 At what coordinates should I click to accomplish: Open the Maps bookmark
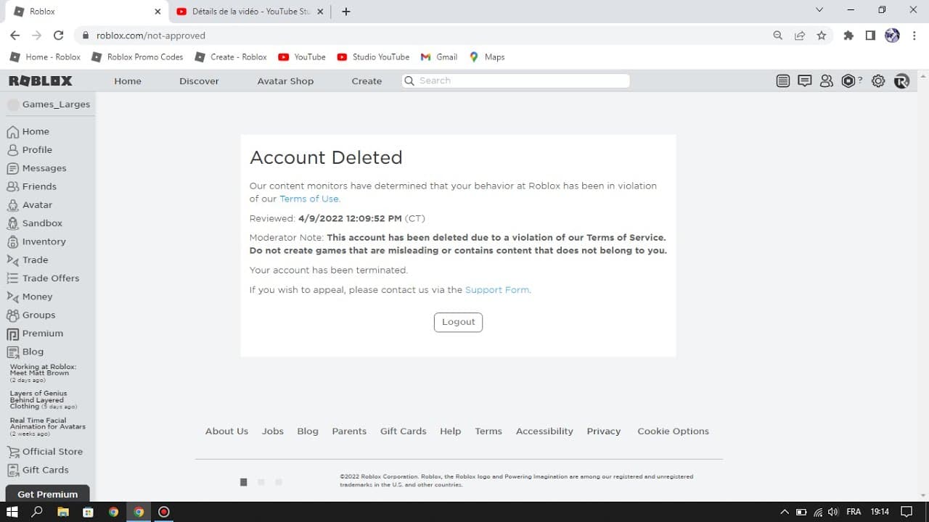[487, 57]
